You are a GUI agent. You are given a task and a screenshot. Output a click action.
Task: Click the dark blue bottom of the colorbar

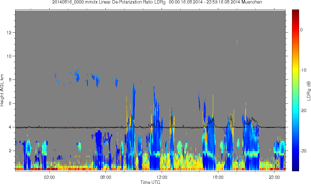pos(295,168)
